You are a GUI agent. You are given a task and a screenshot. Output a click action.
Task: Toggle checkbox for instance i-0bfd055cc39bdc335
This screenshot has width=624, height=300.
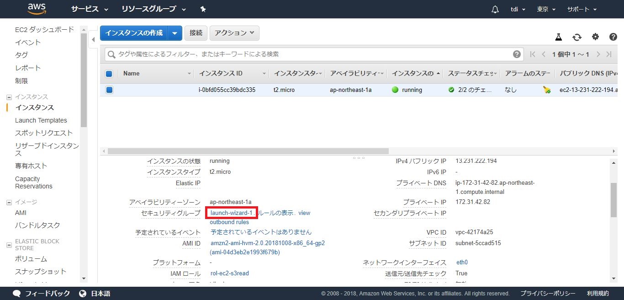[x=109, y=90]
